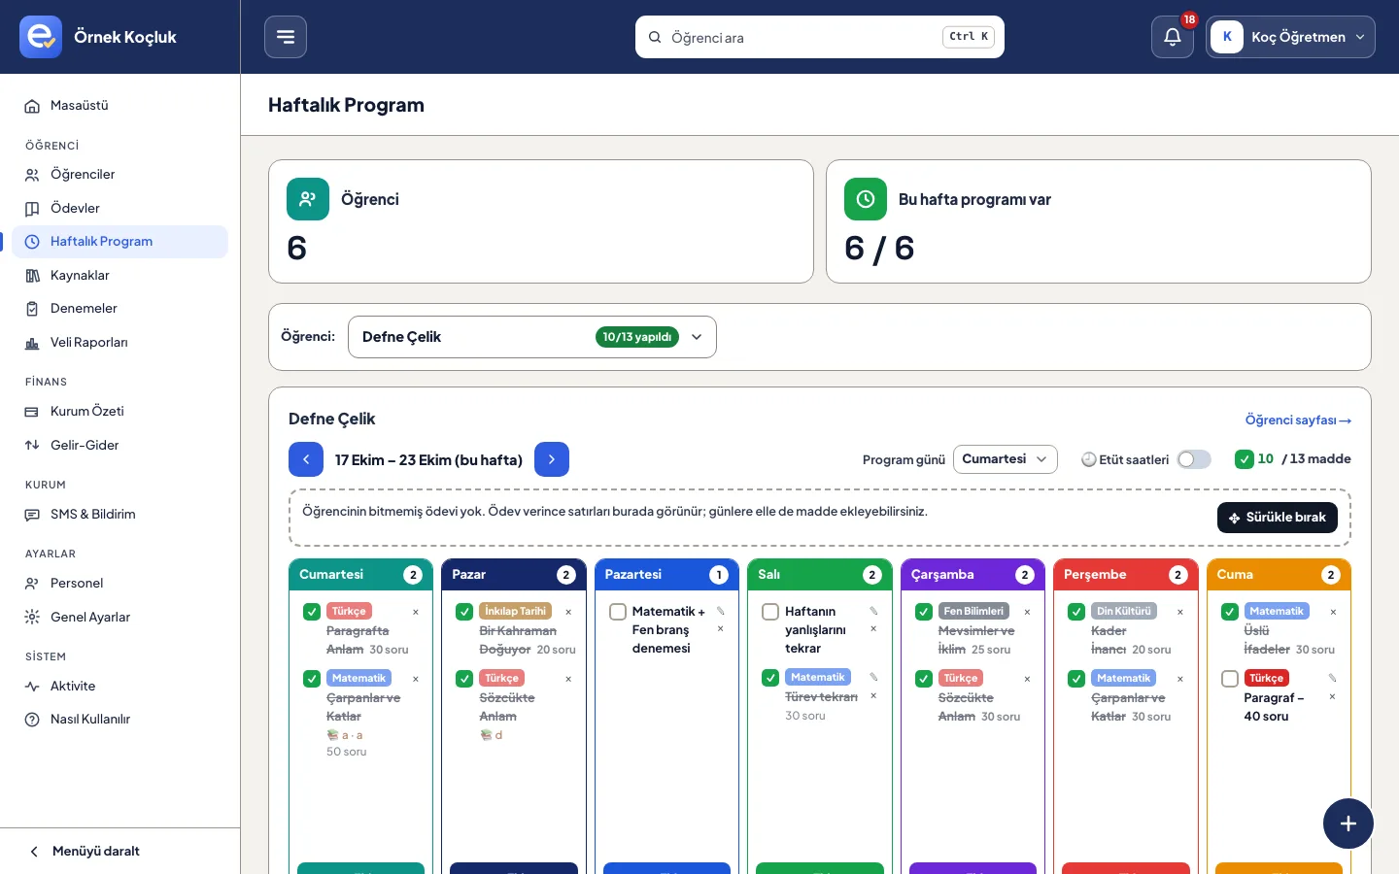Open the notifications bell icon
Screen dimensions: 1399x874
coord(1173,37)
